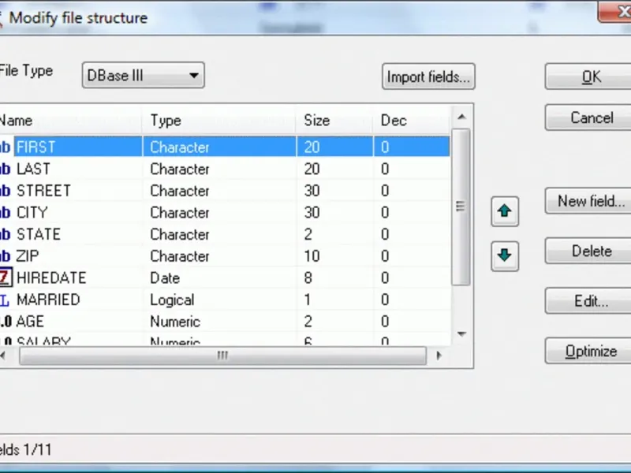Click the character icon beside ZIP
This screenshot has height=473, width=631.
click(x=6, y=255)
